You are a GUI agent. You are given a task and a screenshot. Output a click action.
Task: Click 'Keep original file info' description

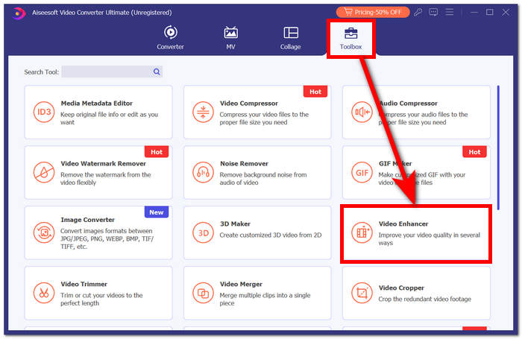(109, 118)
